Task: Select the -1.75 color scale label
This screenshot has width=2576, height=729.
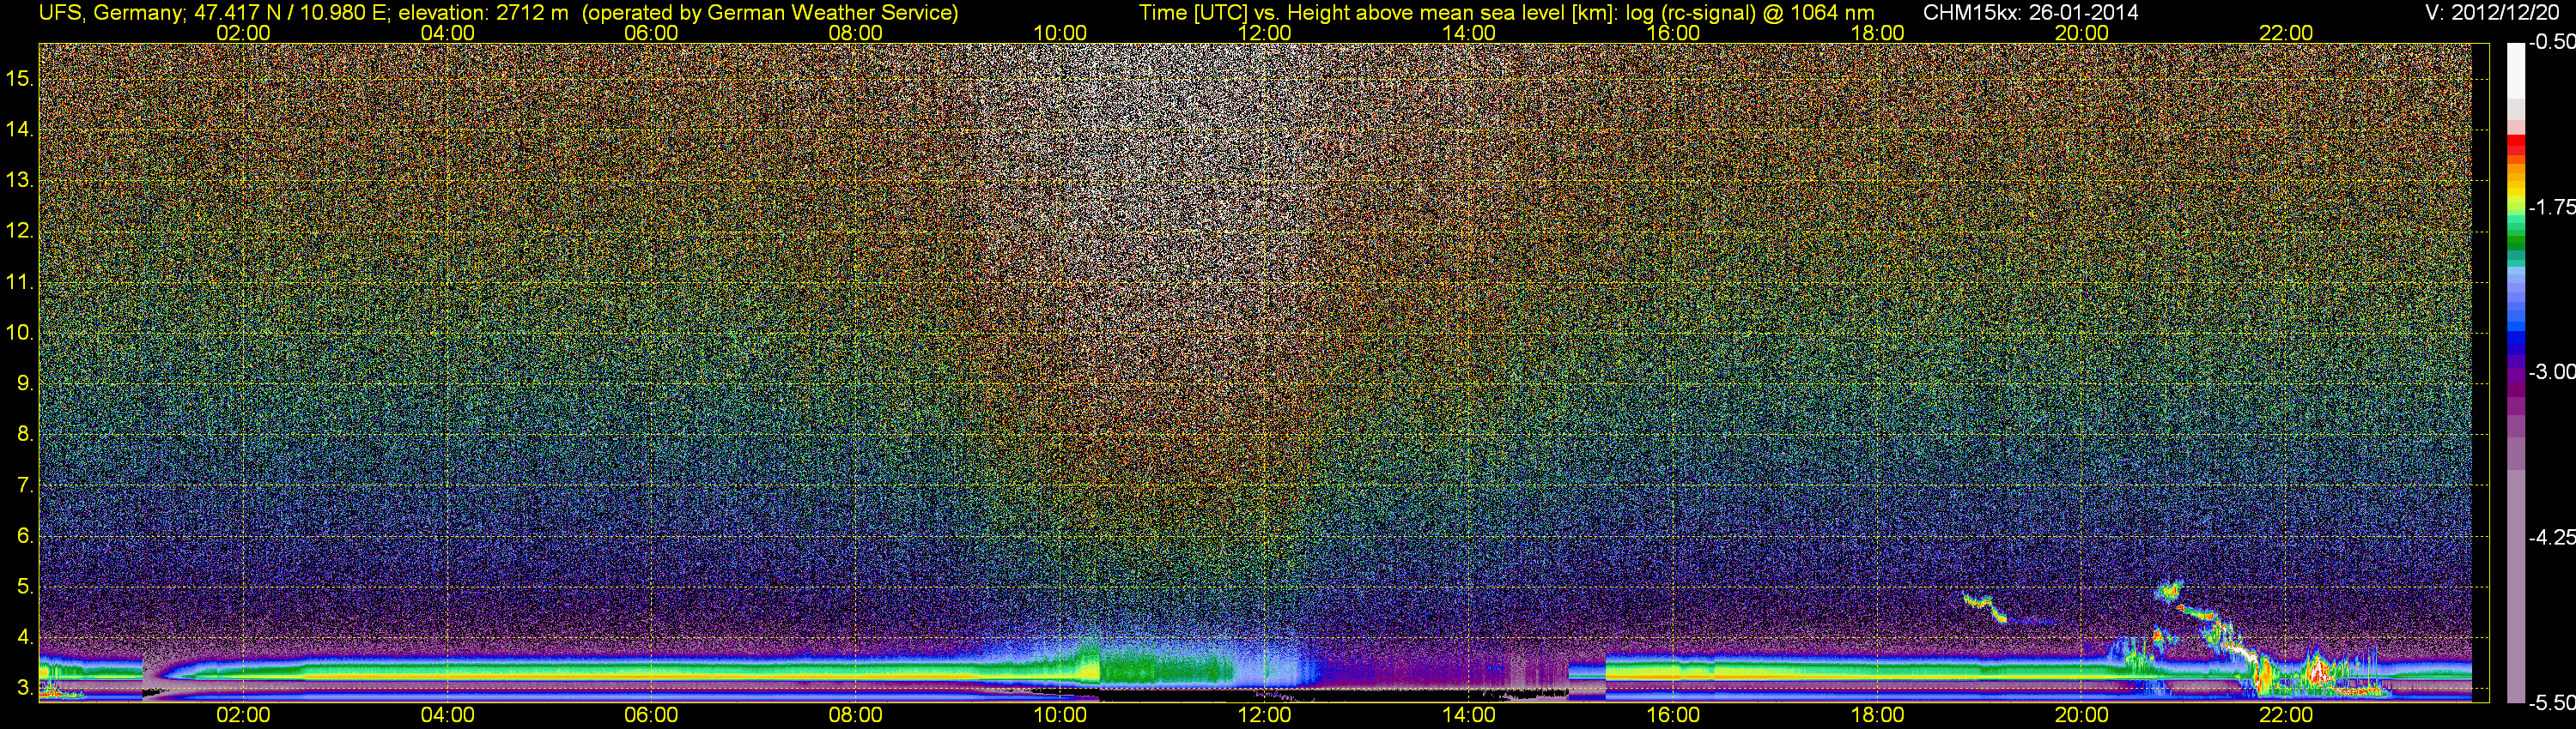Action: [2551, 207]
